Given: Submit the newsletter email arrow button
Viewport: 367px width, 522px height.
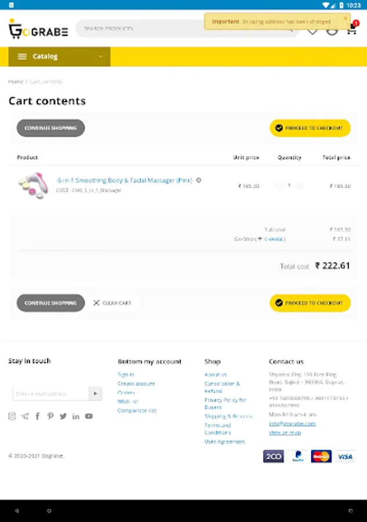Looking at the screenshot, I should pos(95,394).
